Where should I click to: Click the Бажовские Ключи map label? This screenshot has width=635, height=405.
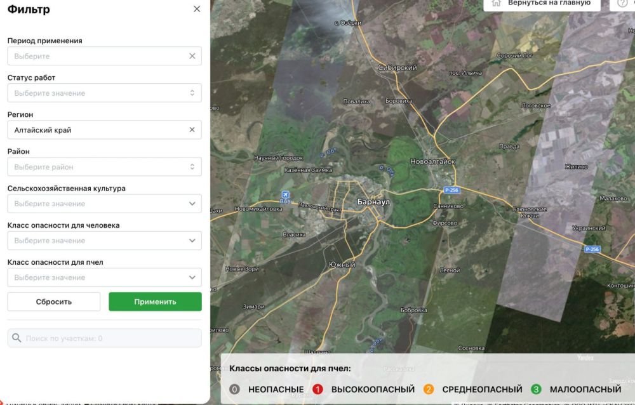coord(530,212)
